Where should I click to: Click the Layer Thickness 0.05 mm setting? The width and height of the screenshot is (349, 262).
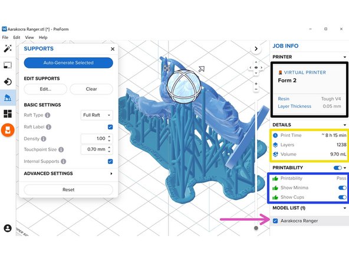pyautogui.click(x=309, y=106)
